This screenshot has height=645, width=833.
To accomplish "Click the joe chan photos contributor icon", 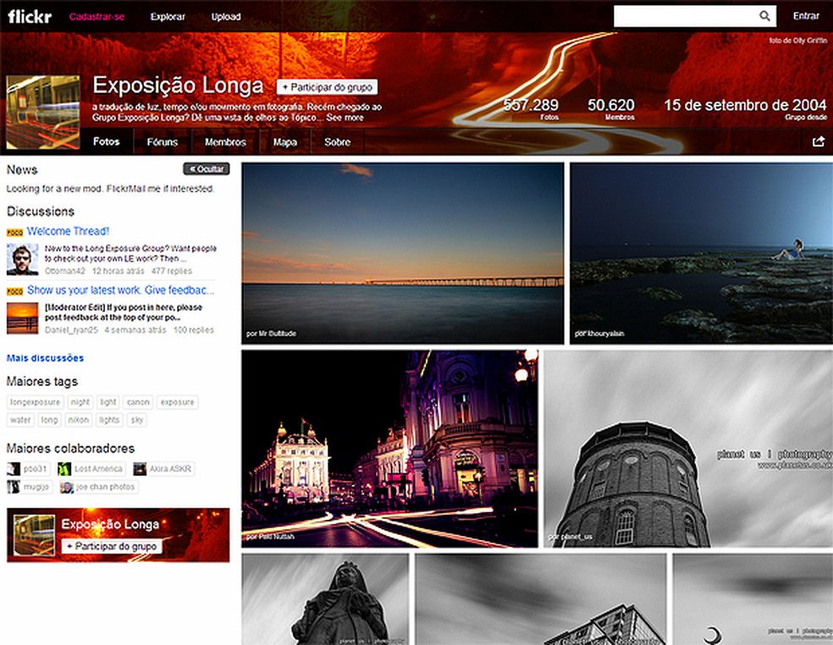I will 67,488.
